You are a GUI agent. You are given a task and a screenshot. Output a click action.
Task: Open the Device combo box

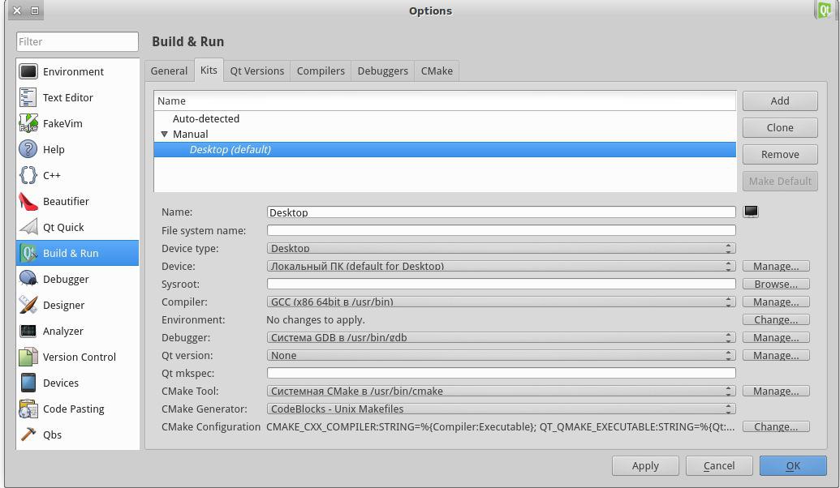[501, 266]
